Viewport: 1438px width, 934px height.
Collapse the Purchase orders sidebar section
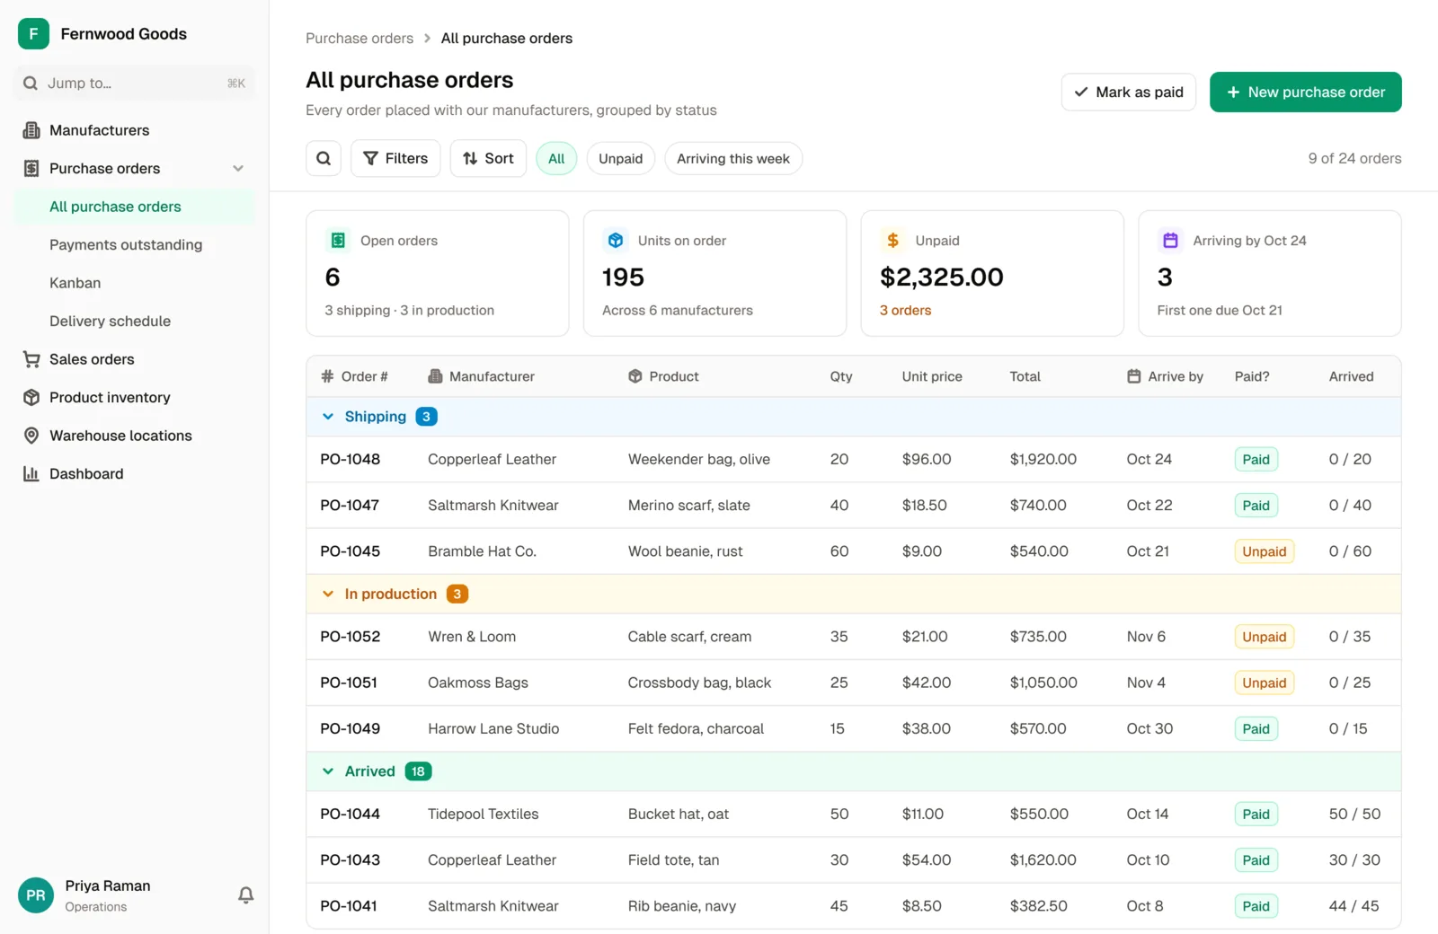coord(238,168)
